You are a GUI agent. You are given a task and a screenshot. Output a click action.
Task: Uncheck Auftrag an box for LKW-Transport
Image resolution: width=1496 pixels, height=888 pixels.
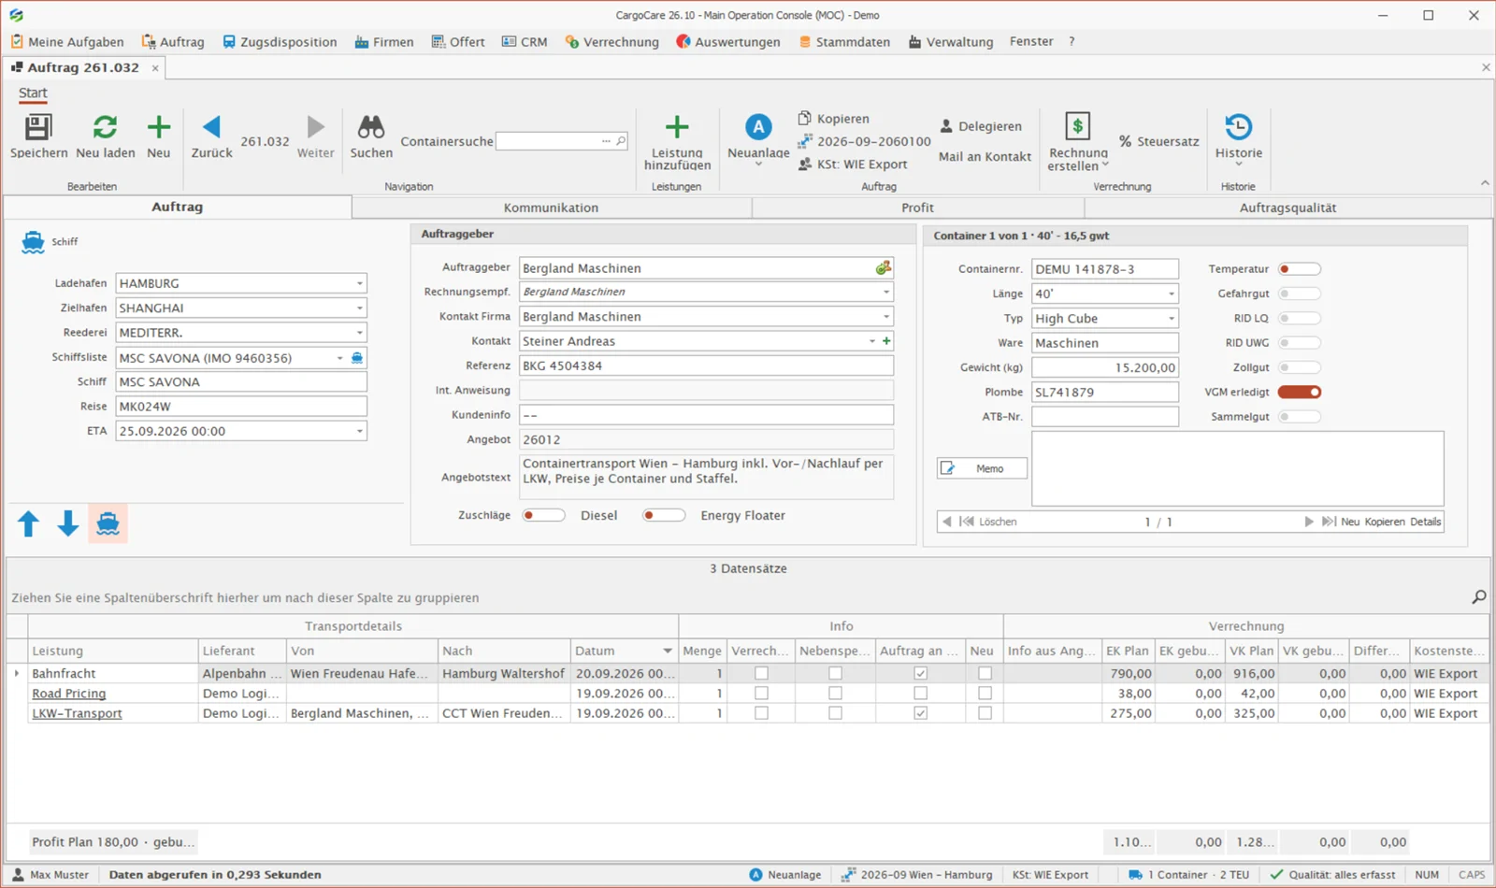click(920, 713)
